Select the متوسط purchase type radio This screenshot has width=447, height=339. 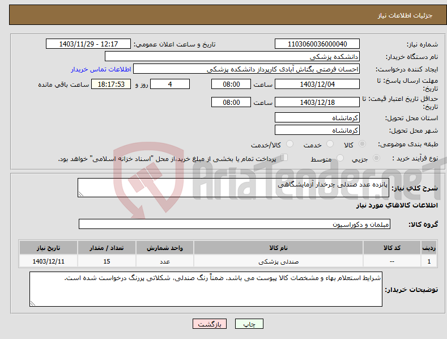340,158
